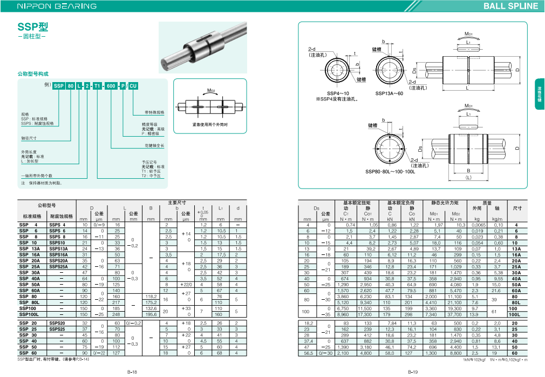Image resolution: width=545 pixels, height=377 pixels.
Task: Click the 标准规格 column header
Action: (x=32, y=216)
